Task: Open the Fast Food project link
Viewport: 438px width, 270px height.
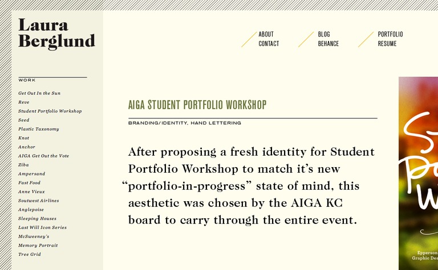Action: 29,182
